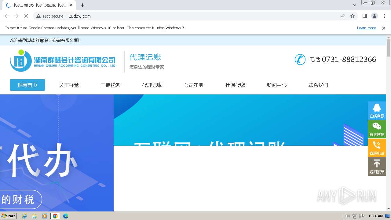Open the 群慧首页 navigation tab
391x220 pixels.
[27, 85]
